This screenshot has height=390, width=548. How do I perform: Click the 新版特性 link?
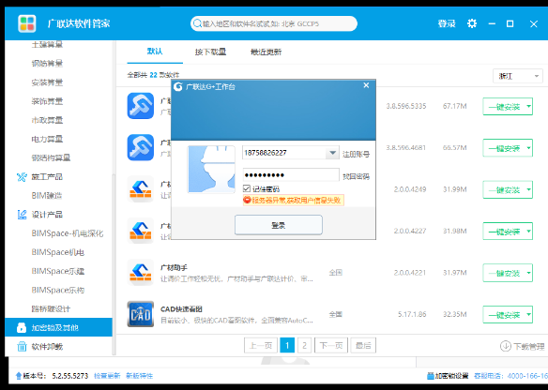click(139, 376)
